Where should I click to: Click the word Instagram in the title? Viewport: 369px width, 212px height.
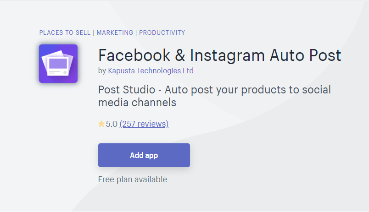[x=227, y=55]
